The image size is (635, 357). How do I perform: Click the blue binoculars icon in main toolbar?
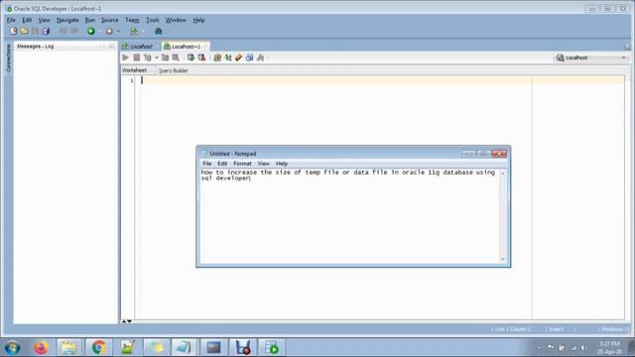[159, 31]
